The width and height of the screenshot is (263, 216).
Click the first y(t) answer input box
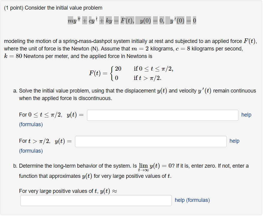[162, 115]
